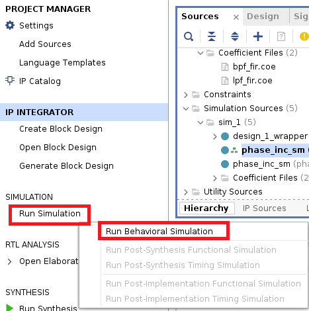Click Run Simulation in flow navigator
This screenshot has height=311, width=309.
(50, 214)
